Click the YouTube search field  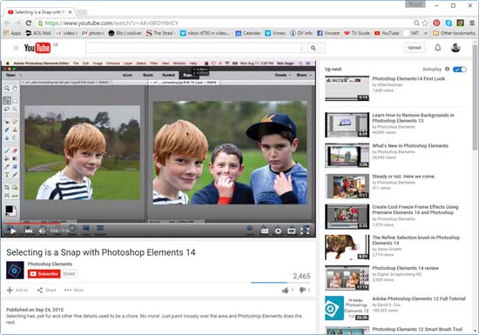193,48
